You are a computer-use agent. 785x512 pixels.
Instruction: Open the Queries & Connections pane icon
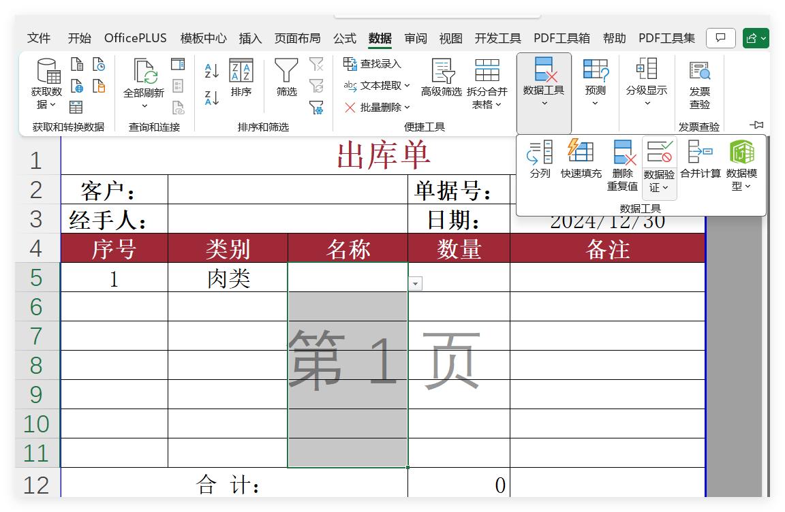click(178, 64)
